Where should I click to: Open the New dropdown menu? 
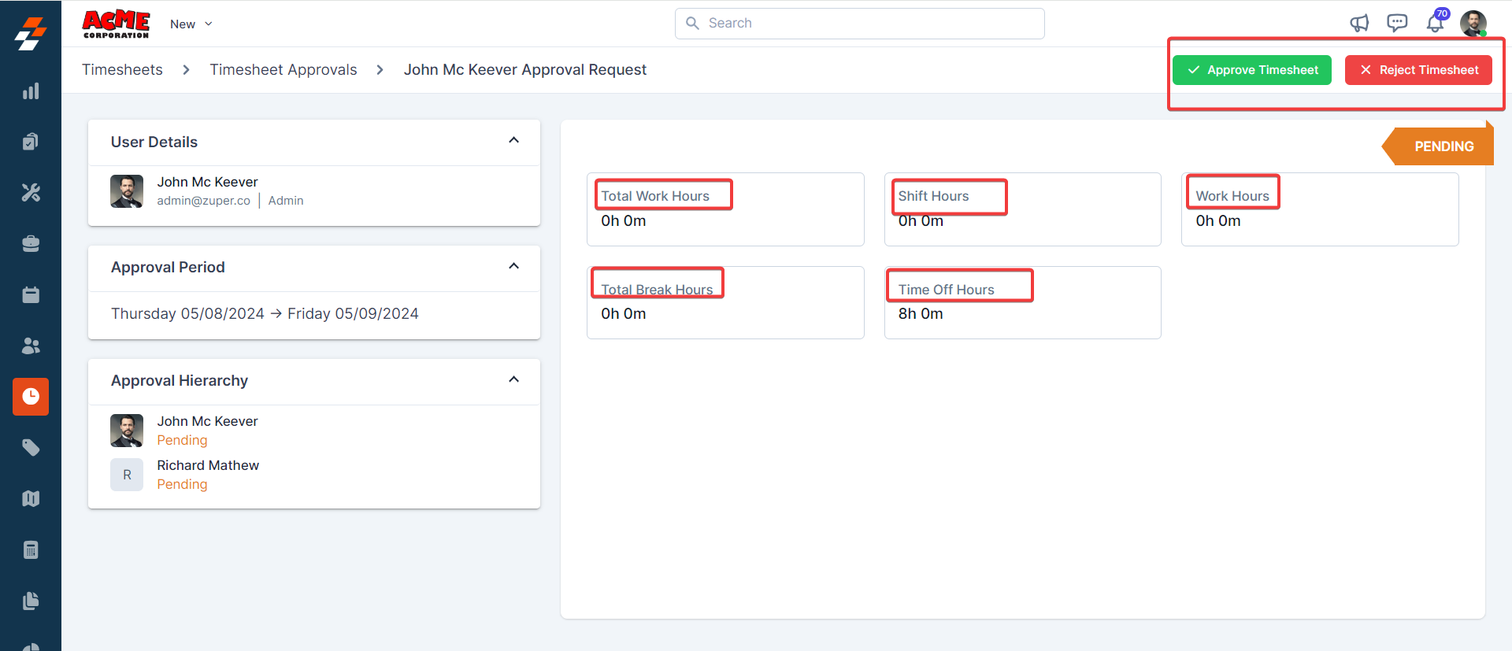tap(191, 24)
